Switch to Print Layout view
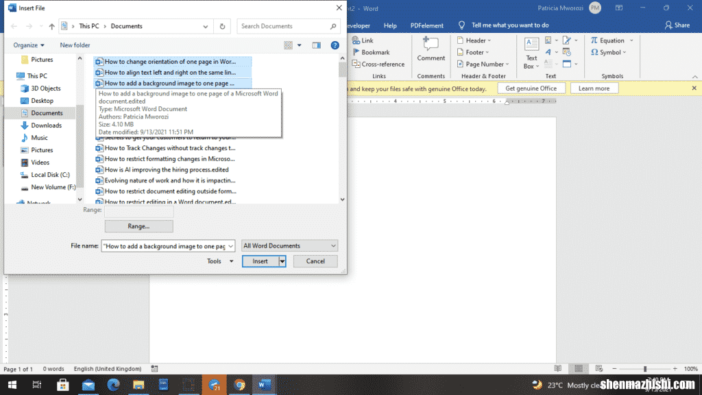The height and width of the screenshot is (395, 702). point(579,368)
